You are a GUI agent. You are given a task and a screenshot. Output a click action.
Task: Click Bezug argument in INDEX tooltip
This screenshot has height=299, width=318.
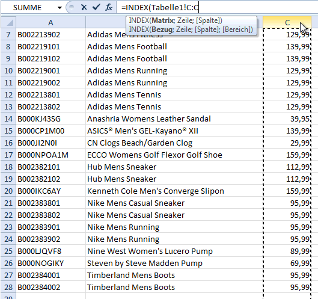[x=162, y=29]
